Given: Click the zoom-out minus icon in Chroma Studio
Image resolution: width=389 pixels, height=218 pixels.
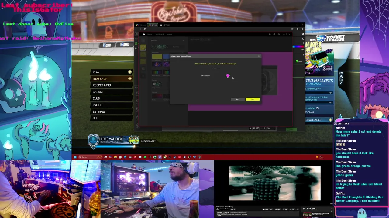Looking at the screenshot, I should point(261,128).
